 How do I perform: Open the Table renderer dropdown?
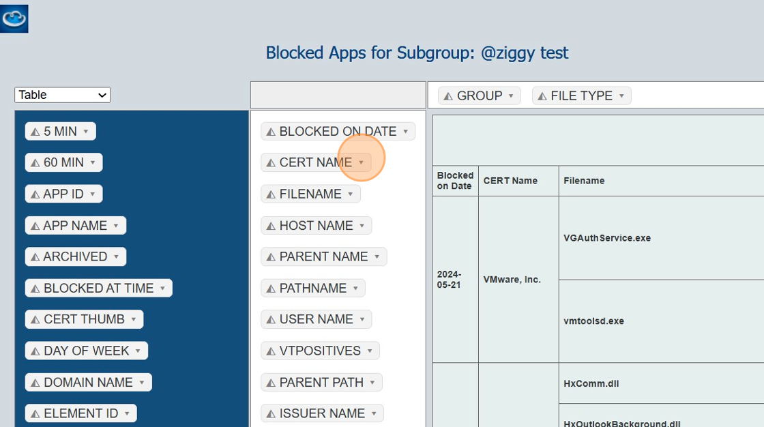pyautogui.click(x=62, y=95)
